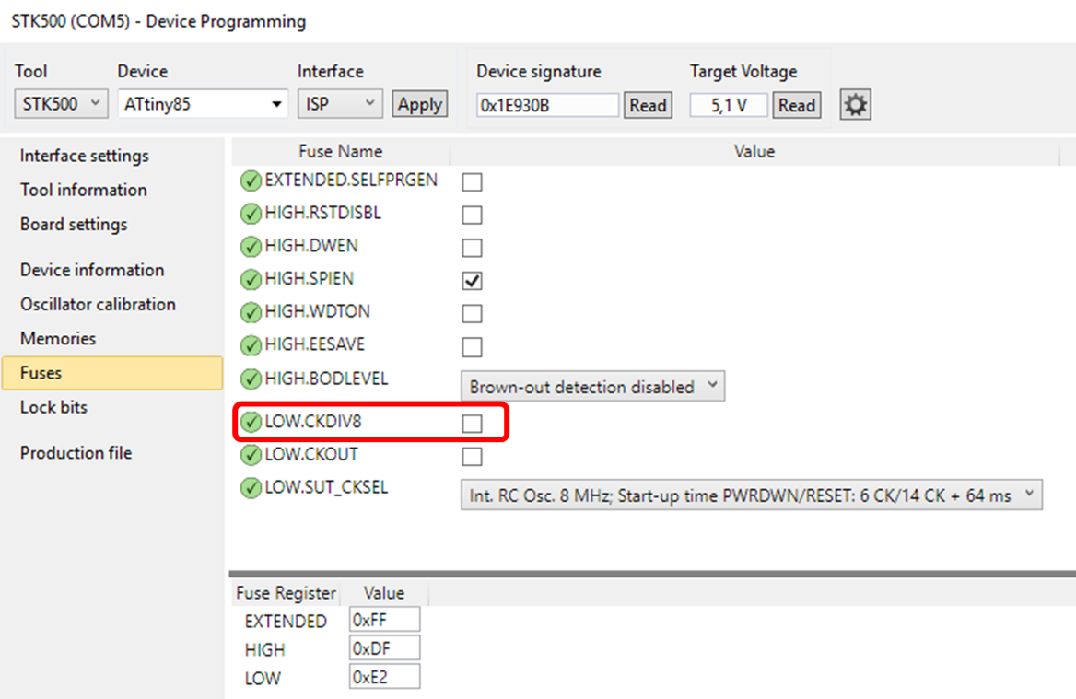Image resolution: width=1076 pixels, height=699 pixels.
Task: Read the device signature
Action: click(x=648, y=105)
